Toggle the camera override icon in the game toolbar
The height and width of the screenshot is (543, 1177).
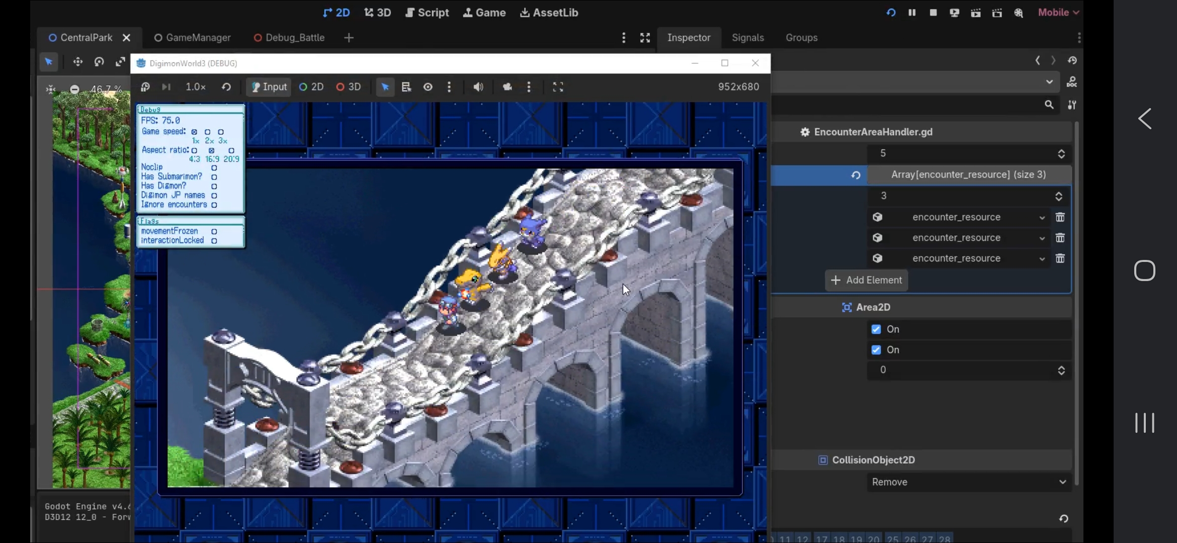508,87
